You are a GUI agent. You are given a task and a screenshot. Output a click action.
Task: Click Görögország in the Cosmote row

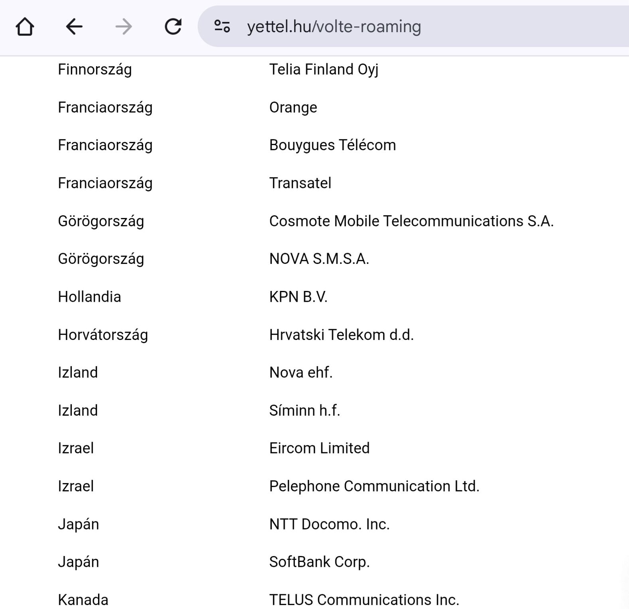(101, 221)
